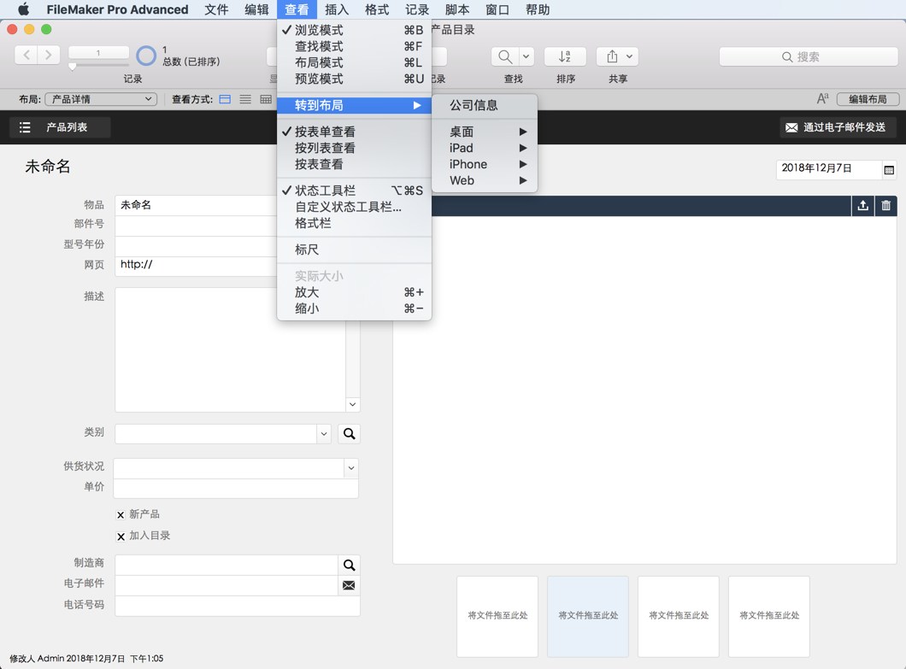Viewport: 906px width, 669px height.
Task: Expand the Web submenu
Action: [x=485, y=180]
